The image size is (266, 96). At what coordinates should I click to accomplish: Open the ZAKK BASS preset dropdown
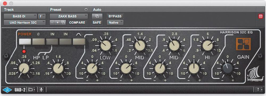coord(69,16)
